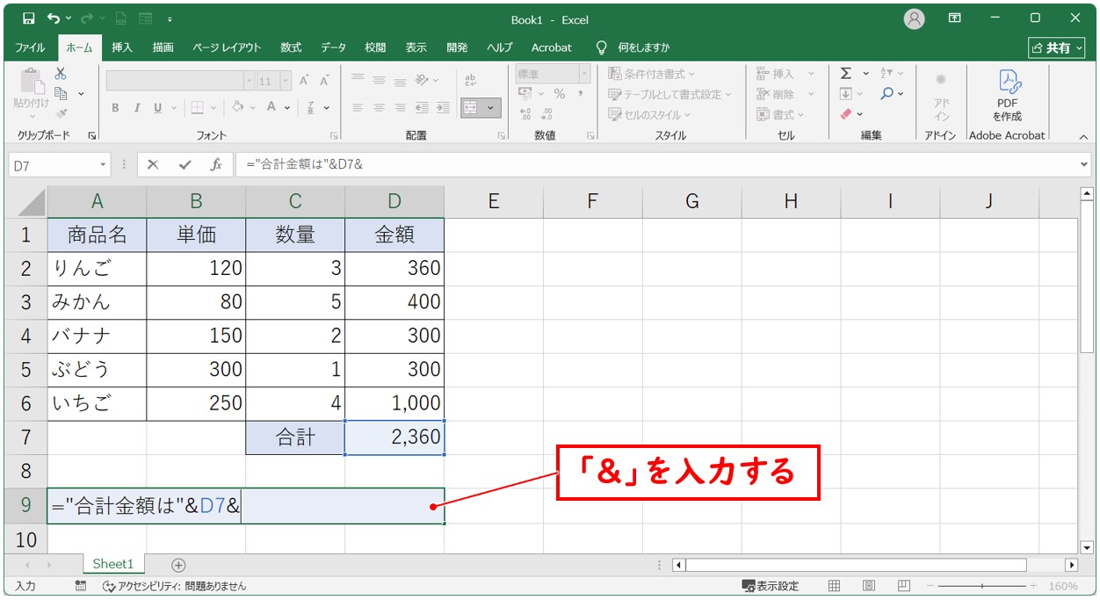Click the AutoSum Σ icon
This screenshot has width=1100, height=600.
click(x=846, y=74)
